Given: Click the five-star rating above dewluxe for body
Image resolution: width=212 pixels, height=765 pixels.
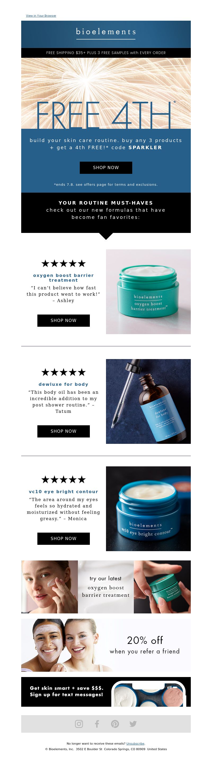Looking at the screenshot, I should [64, 372].
